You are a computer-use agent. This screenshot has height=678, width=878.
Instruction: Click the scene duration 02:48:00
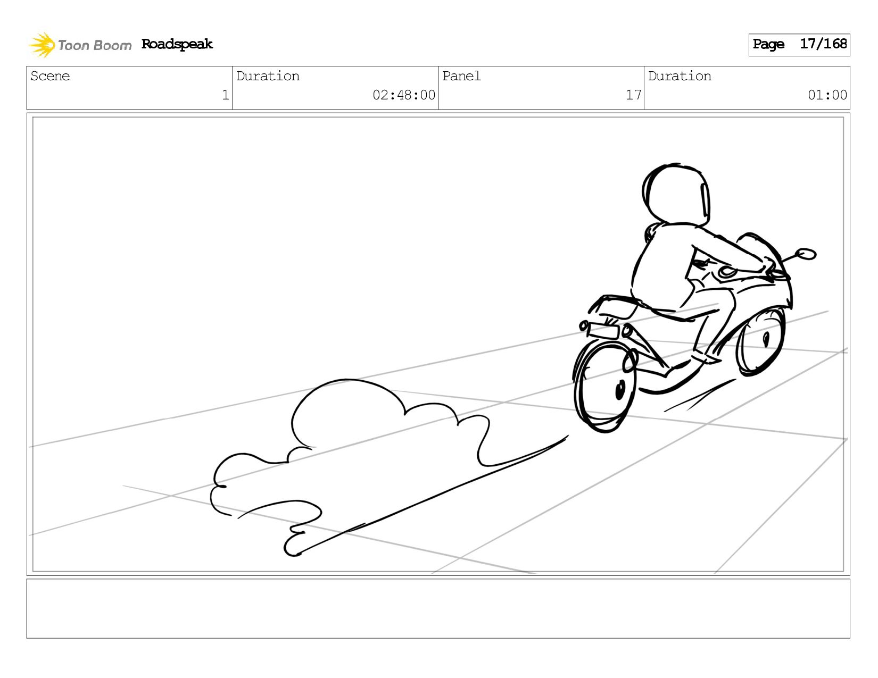404,95
